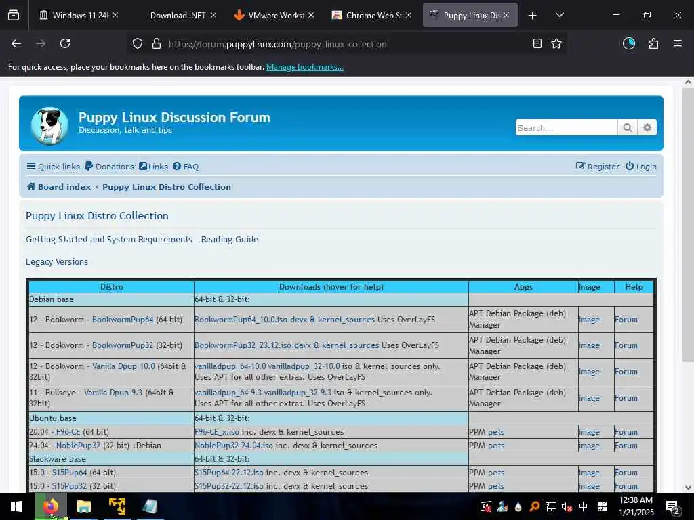Open File Explorer from taskbar

[x=83, y=506]
